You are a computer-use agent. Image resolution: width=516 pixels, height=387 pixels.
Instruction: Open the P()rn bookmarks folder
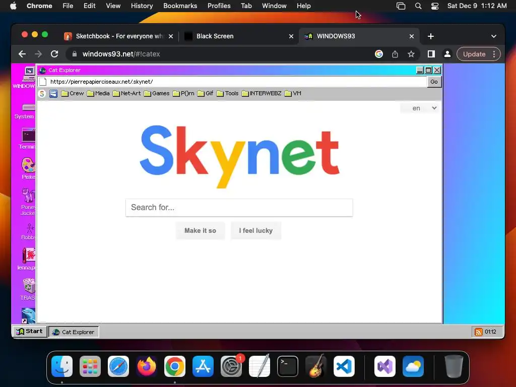183,93
